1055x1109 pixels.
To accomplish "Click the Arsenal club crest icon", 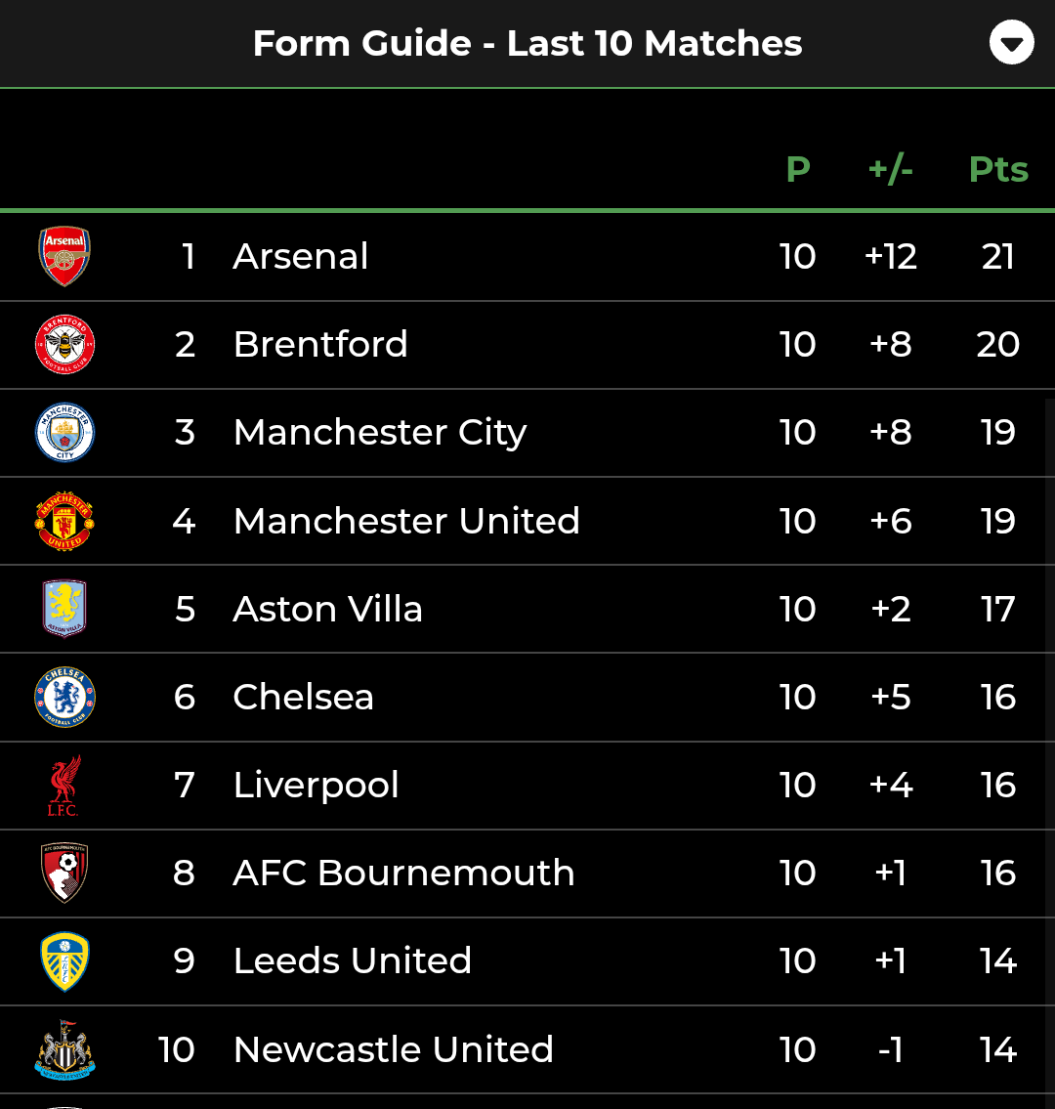I will (64, 256).
